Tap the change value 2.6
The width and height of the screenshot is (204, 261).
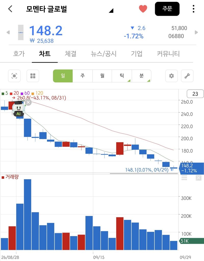coord(141,28)
